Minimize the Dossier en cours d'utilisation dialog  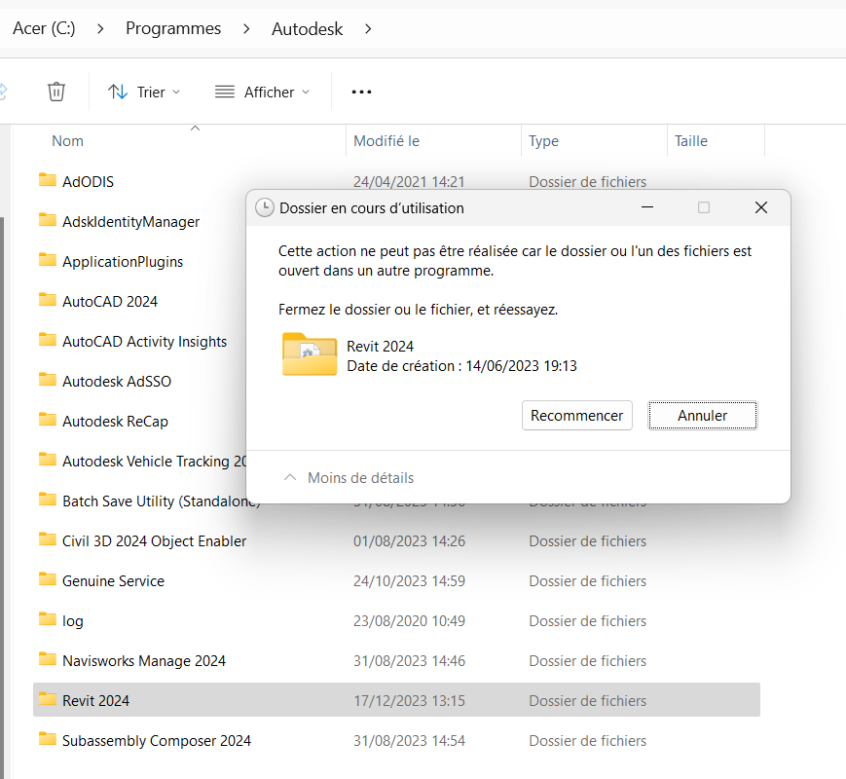(646, 207)
